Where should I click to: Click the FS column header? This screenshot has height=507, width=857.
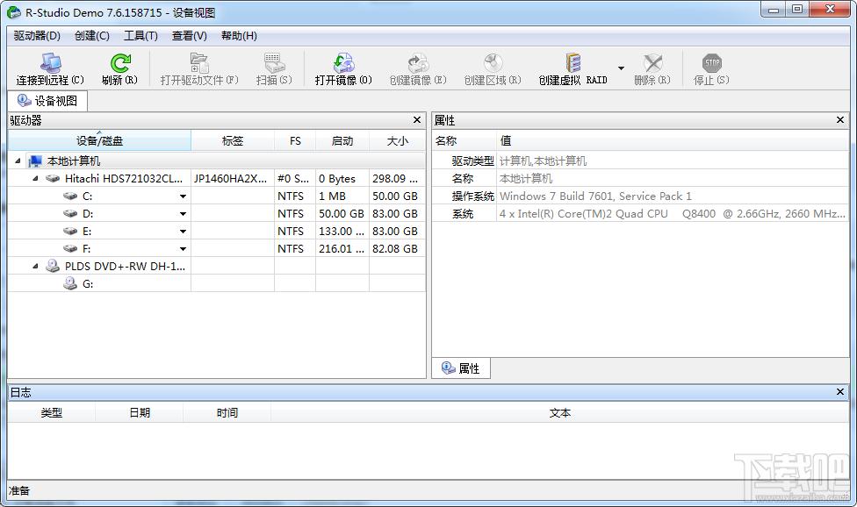tap(295, 141)
